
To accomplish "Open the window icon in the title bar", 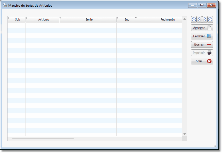I will point(5,5).
